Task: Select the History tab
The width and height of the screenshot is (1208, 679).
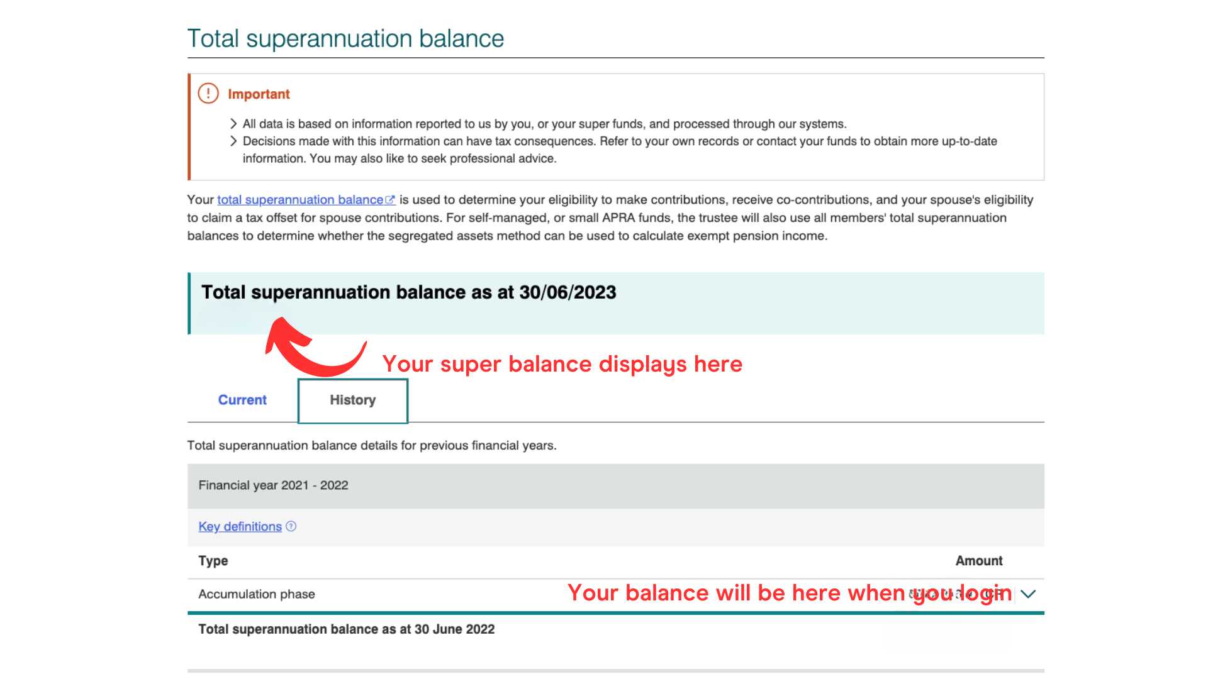Action: coord(352,400)
